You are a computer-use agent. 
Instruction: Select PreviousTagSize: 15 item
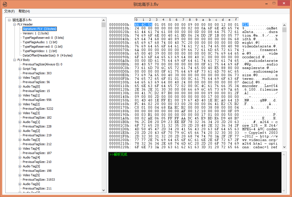(x=36, y=91)
